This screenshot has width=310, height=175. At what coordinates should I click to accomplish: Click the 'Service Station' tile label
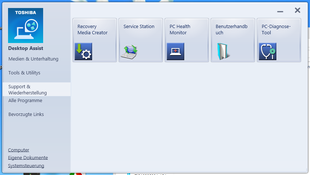coord(139,26)
